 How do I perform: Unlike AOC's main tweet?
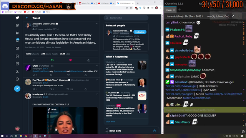70,60
